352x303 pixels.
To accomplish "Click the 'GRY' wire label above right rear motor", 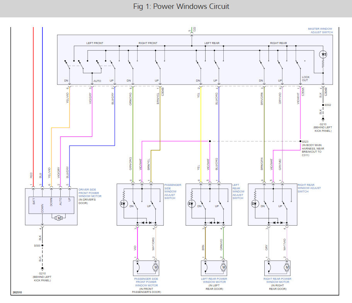I will point(267,247).
